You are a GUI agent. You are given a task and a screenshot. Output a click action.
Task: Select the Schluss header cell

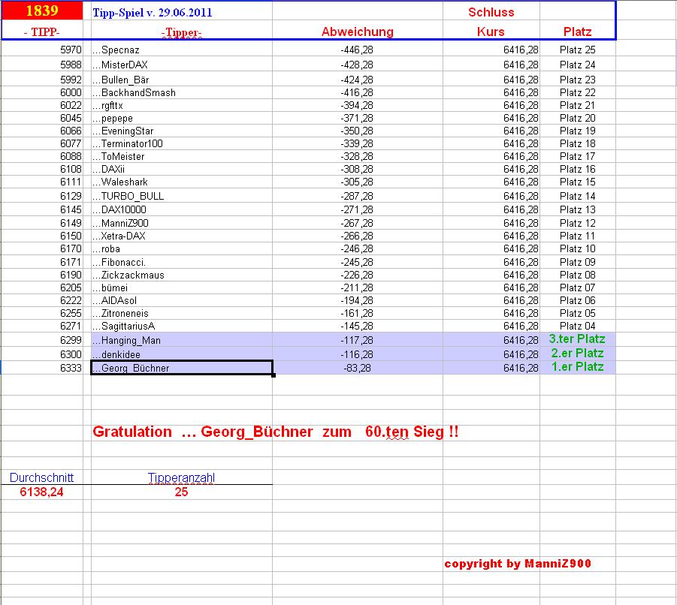click(491, 12)
